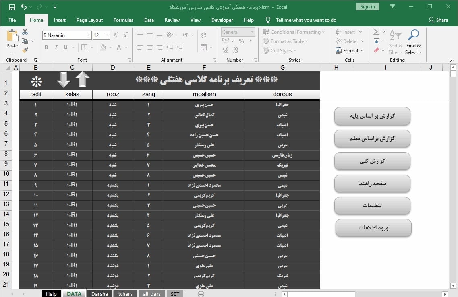Toggle Center horizontal alignment
Image resolution: width=458 pixels, height=297 pixels.
coord(150,47)
